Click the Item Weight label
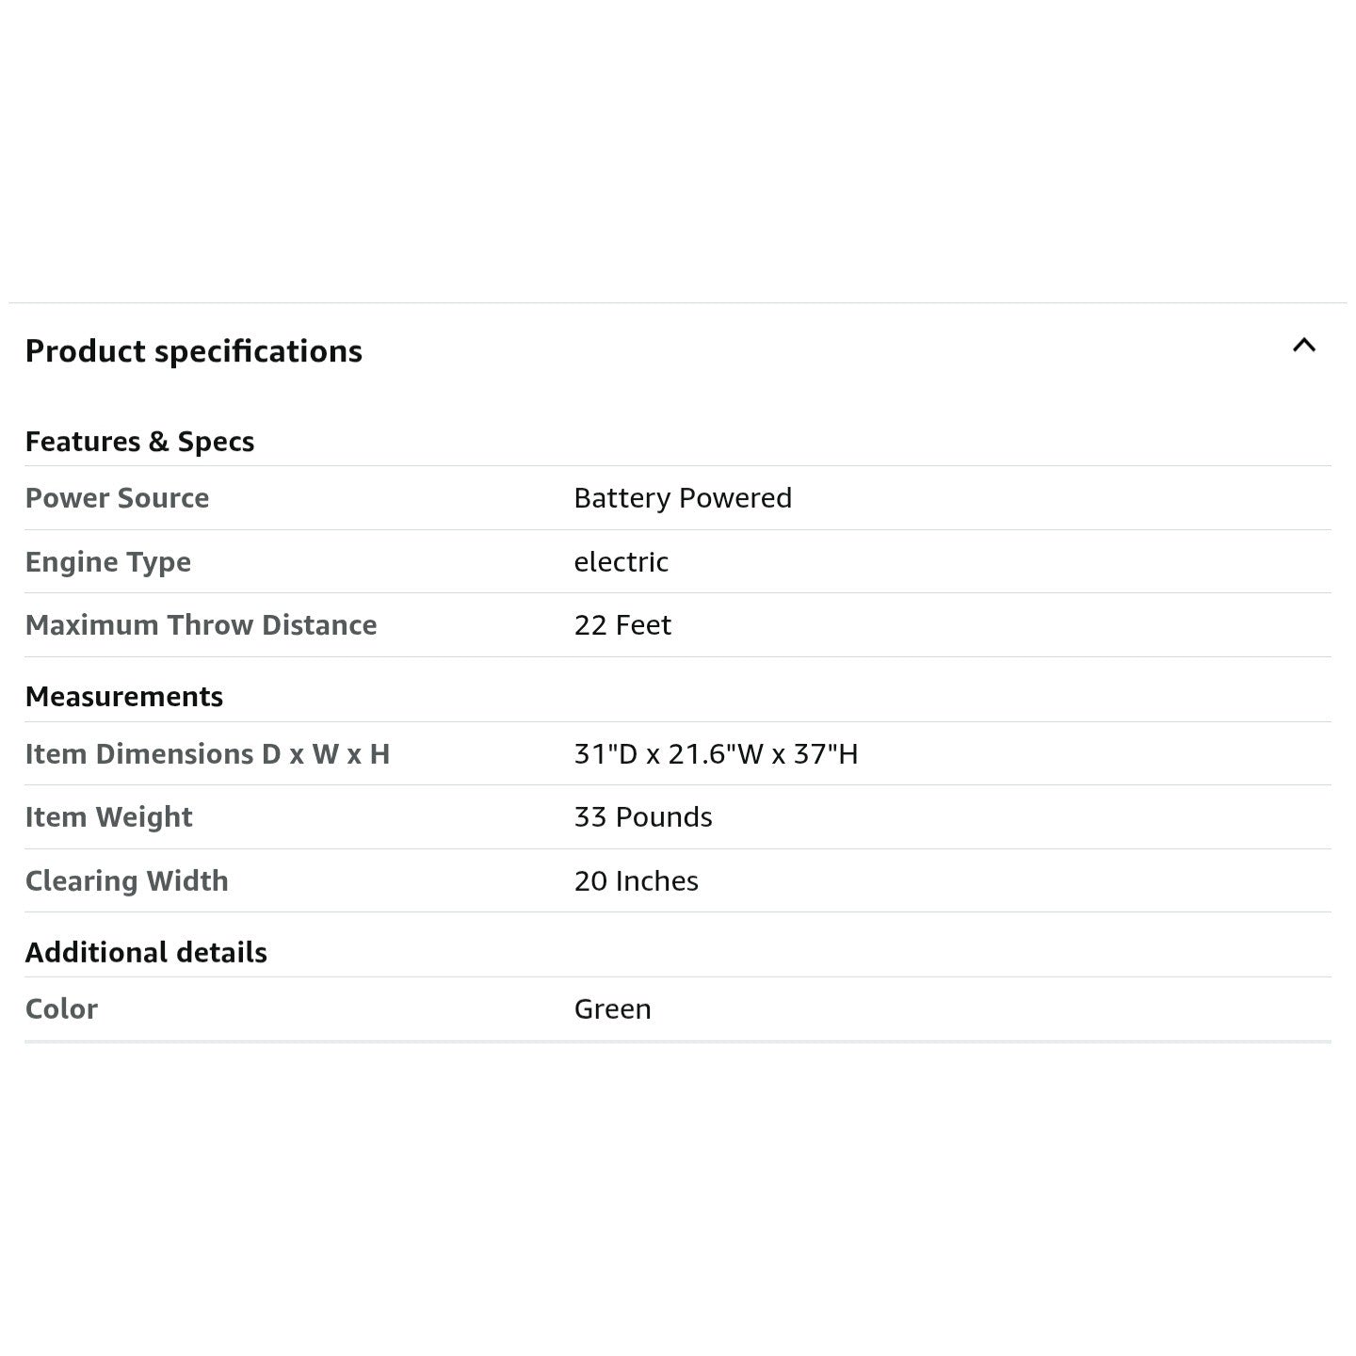This screenshot has height=1356, width=1356. (108, 817)
